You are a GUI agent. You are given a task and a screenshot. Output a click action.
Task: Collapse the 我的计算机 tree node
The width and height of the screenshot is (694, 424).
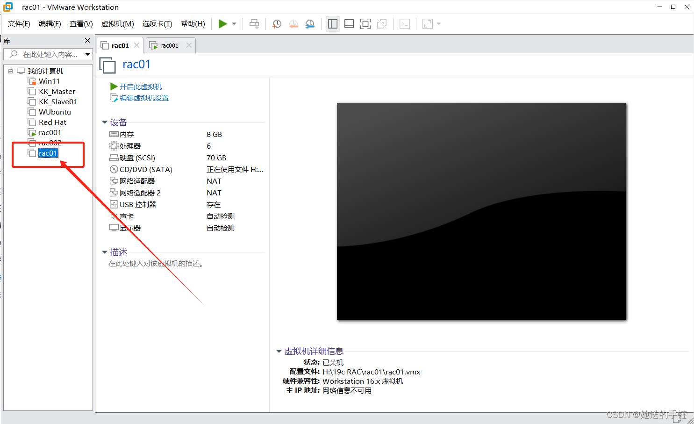[10, 71]
